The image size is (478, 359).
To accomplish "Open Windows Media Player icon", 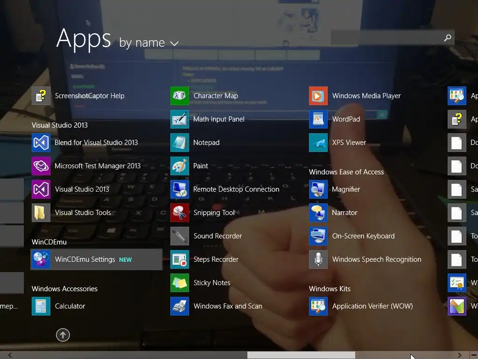I will (318, 96).
